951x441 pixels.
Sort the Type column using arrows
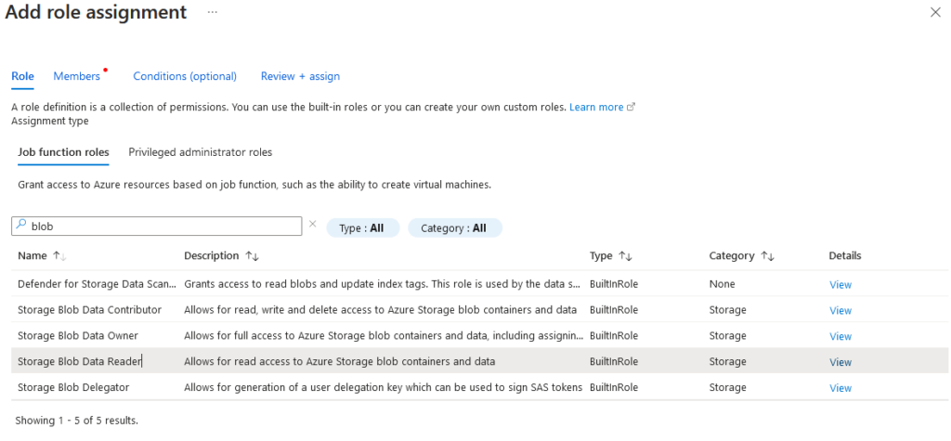point(625,256)
